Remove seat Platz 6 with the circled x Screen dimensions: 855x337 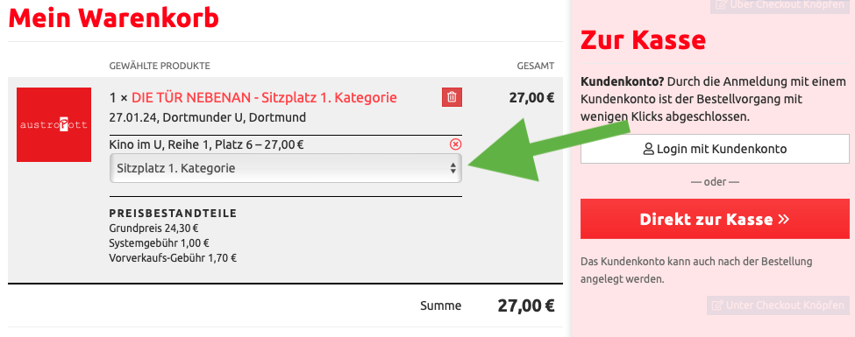[455, 144]
